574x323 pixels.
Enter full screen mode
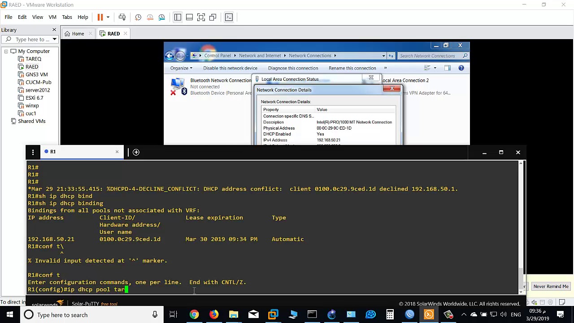[201, 17]
